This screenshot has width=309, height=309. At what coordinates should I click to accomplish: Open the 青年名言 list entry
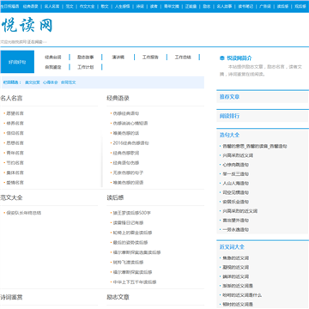tap(15, 153)
